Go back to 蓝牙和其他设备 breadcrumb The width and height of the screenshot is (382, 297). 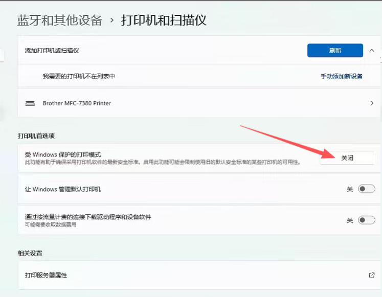tap(59, 20)
